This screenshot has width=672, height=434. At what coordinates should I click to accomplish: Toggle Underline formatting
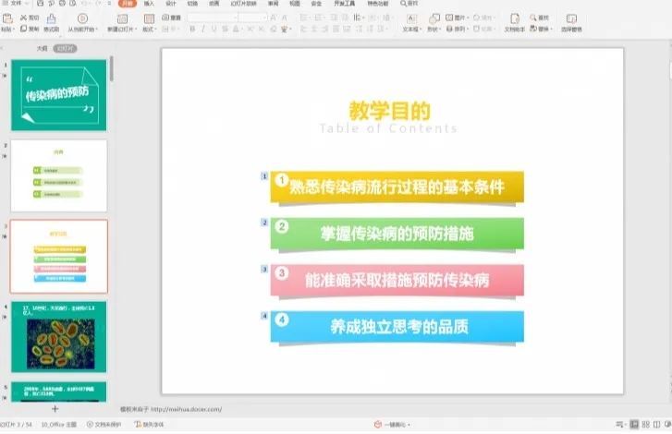tap(213, 29)
